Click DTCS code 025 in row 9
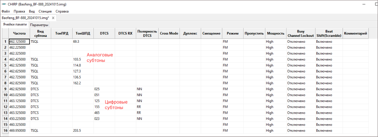The height and width of the screenshot is (137, 378). [x=104, y=89]
